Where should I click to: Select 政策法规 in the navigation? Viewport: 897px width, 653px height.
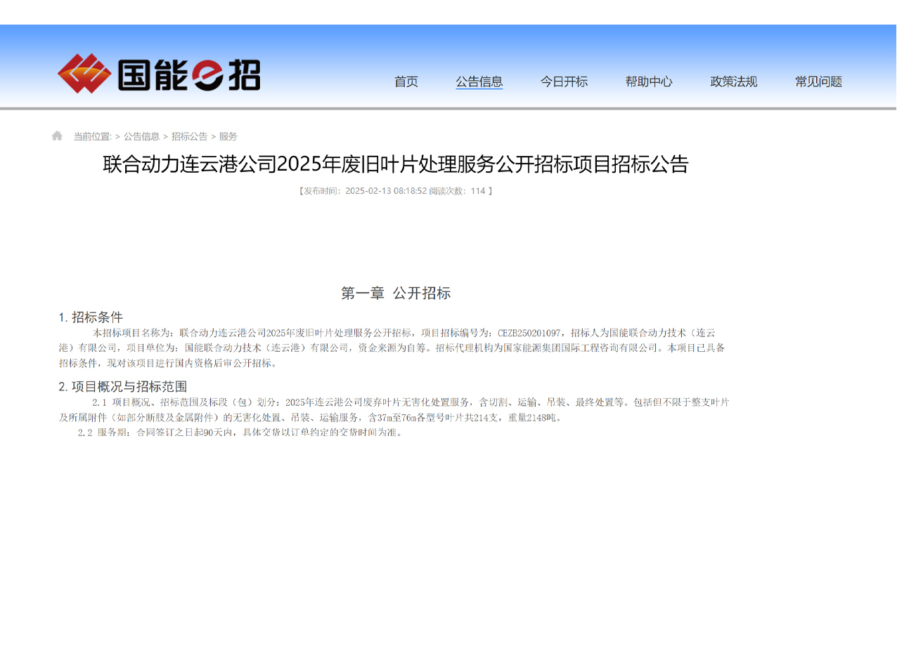click(x=733, y=81)
